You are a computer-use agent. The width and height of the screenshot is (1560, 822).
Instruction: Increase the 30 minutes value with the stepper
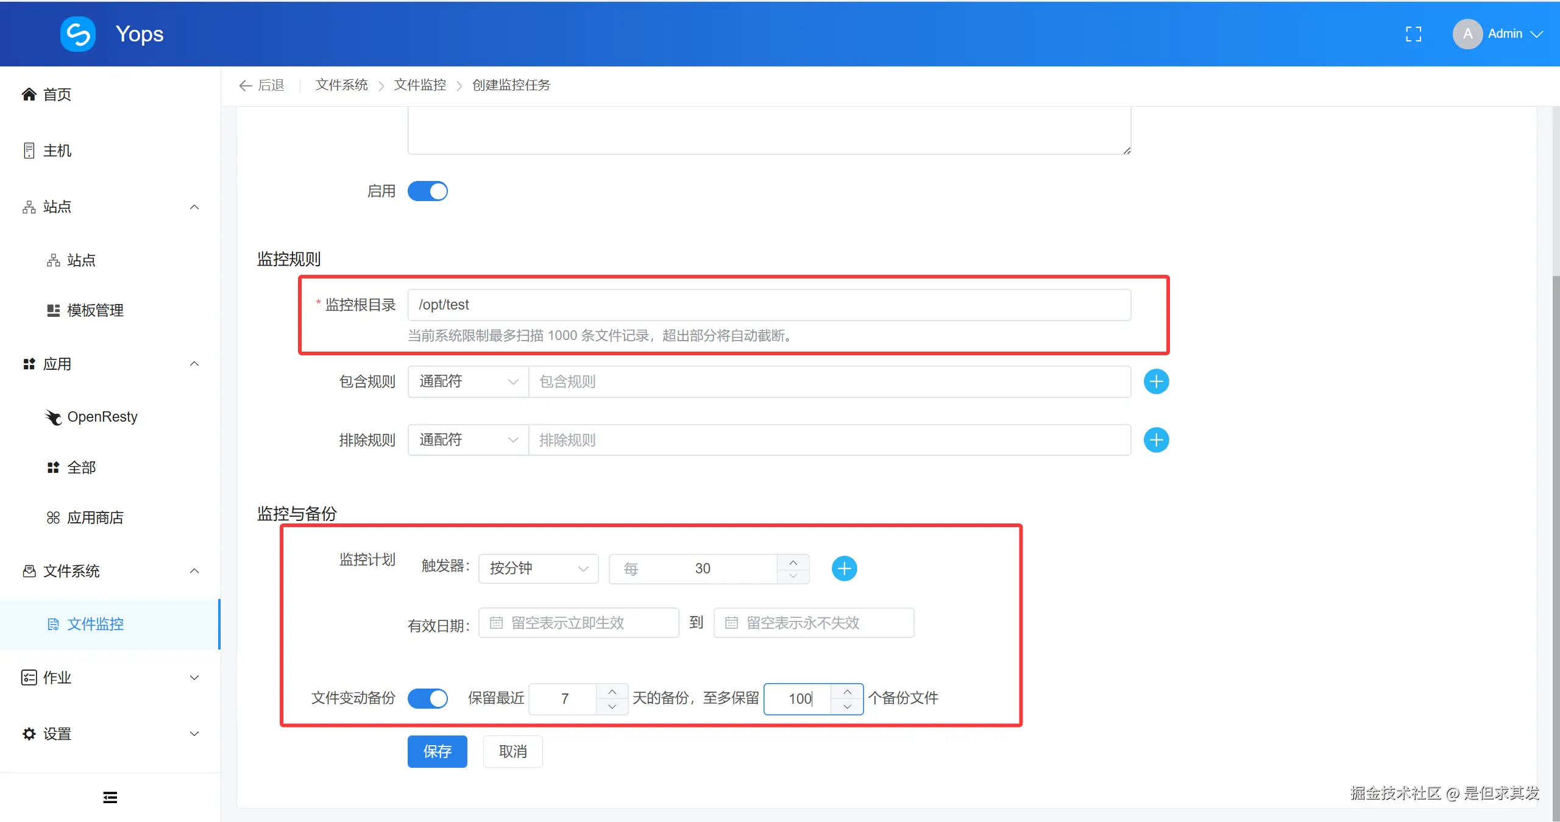pyautogui.click(x=792, y=562)
